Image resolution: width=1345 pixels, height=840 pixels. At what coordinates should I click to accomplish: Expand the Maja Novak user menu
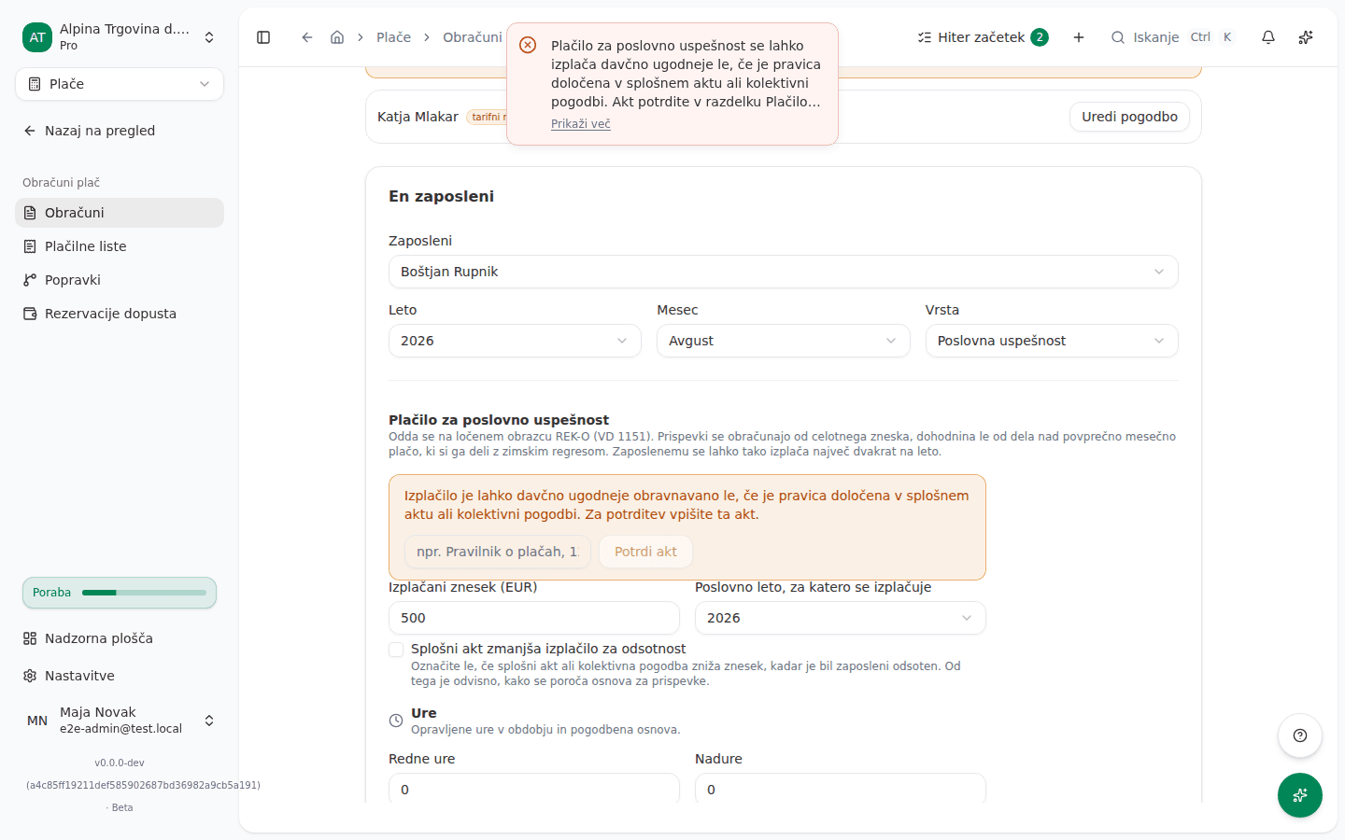click(x=120, y=721)
